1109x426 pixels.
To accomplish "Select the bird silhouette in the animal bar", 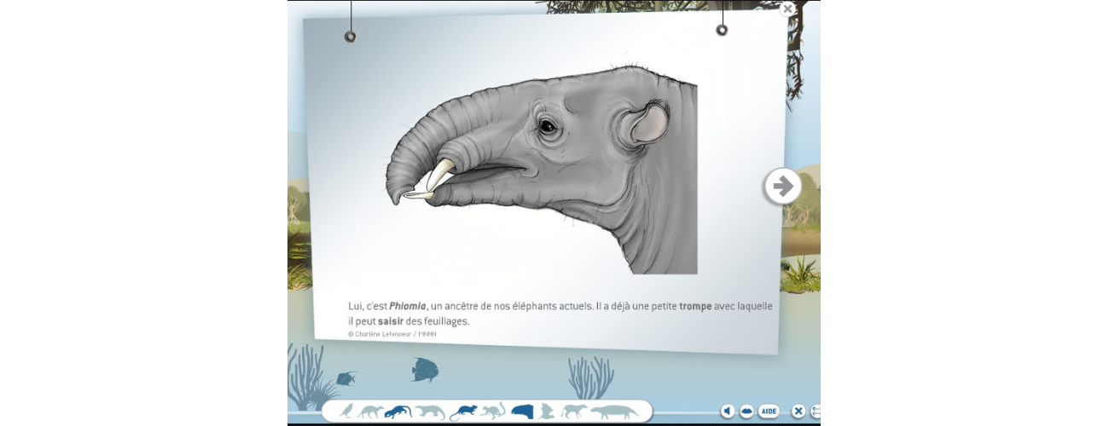I will (346, 412).
